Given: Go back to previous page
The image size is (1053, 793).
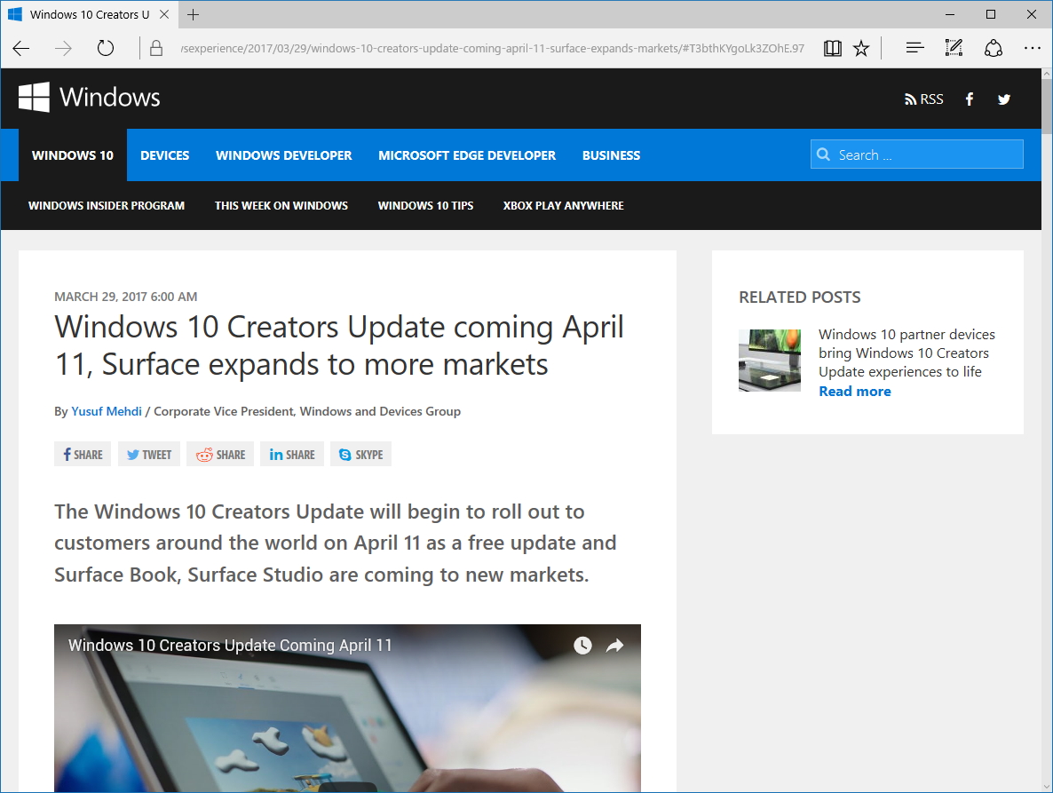Looking at the screenshot, I should click(21, 48).
